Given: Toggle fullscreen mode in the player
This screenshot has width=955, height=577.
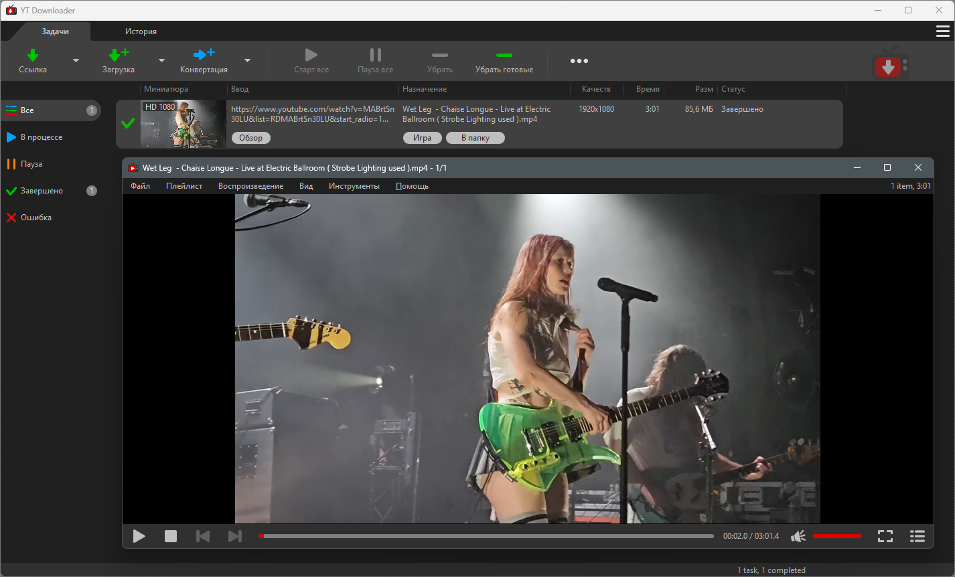Looking at the screenshot, I should click(x=885, y=536).
